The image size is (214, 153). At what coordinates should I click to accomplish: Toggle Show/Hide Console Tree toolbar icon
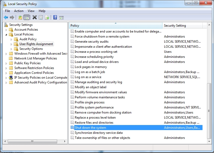point(26,18)
